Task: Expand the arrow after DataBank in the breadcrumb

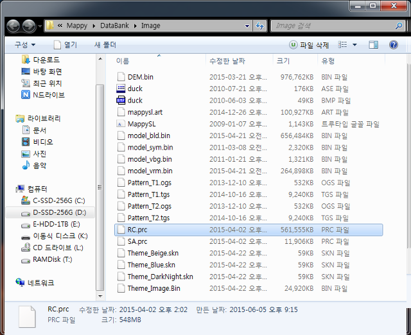Action: pos(136,26)
